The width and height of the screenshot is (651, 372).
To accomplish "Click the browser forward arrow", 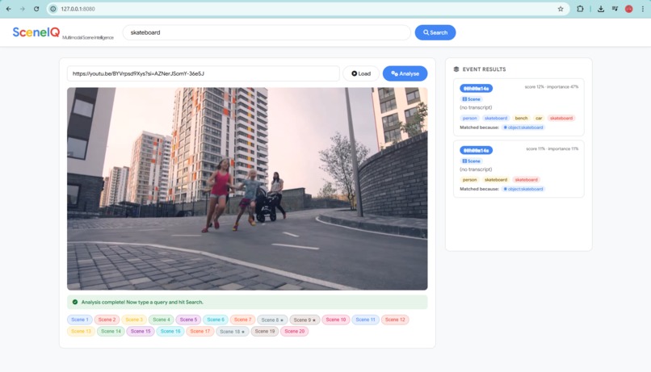I will [23, 9].
